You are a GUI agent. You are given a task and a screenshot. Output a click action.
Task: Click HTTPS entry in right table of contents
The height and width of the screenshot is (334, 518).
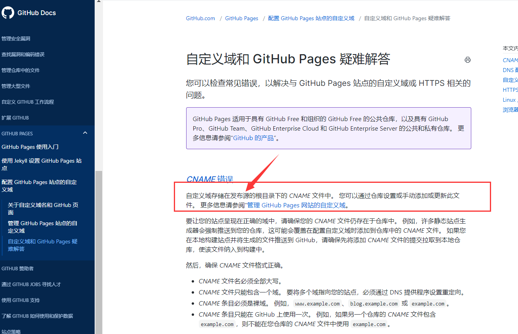510,90
